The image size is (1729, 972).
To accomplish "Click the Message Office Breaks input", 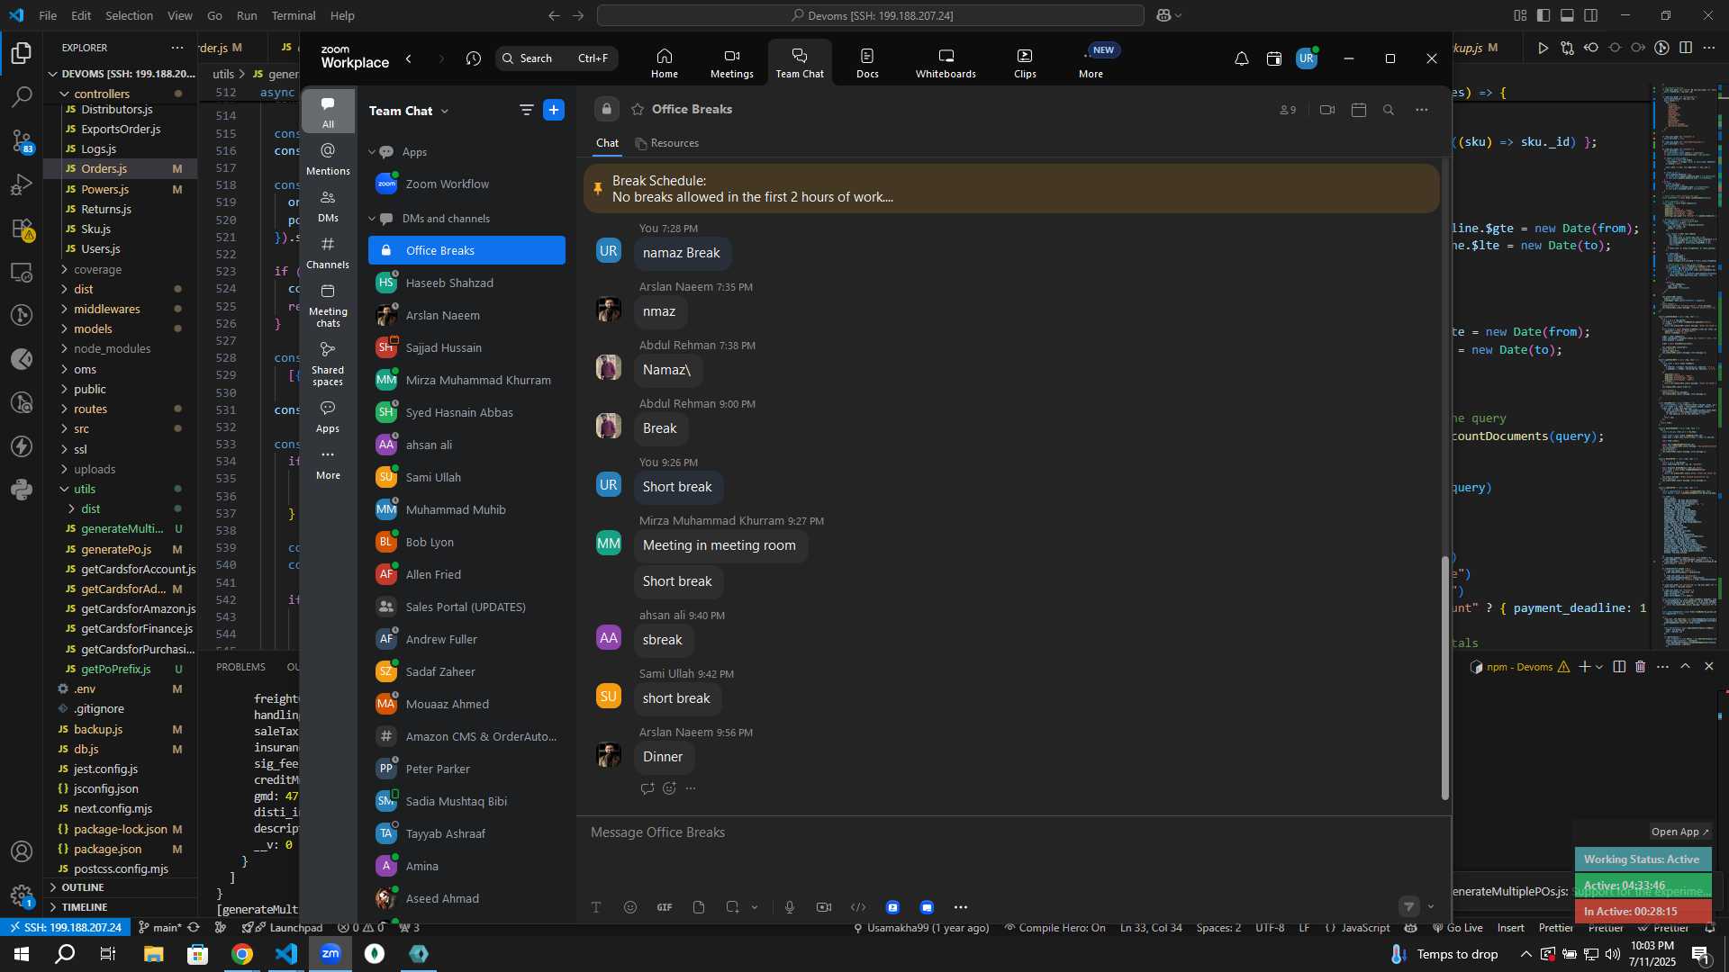I will click(x=1013, y=832).
